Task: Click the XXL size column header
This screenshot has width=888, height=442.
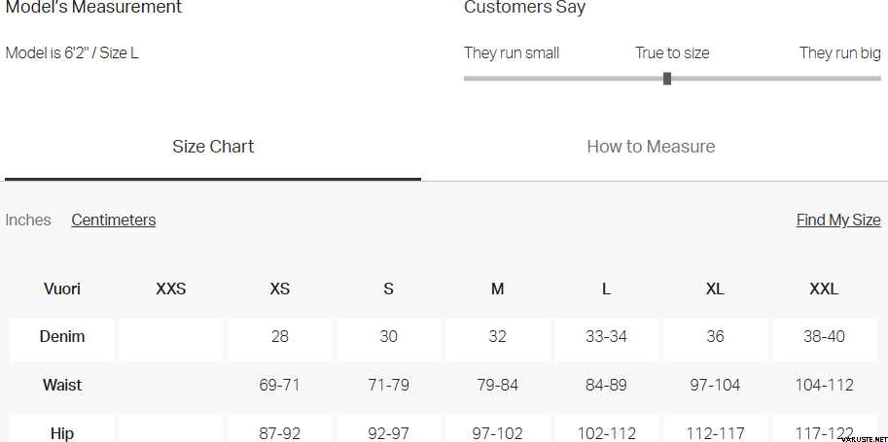Action: 824,289
